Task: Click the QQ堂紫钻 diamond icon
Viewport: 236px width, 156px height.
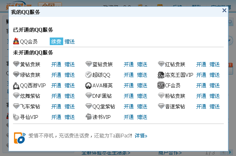Action: click(88, 106)
